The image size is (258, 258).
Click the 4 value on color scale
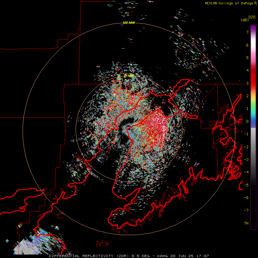point(247,71)
